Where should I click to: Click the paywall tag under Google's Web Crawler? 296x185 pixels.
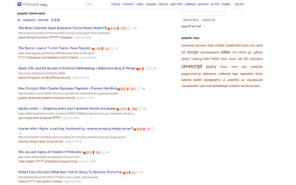tap(46, 98)
